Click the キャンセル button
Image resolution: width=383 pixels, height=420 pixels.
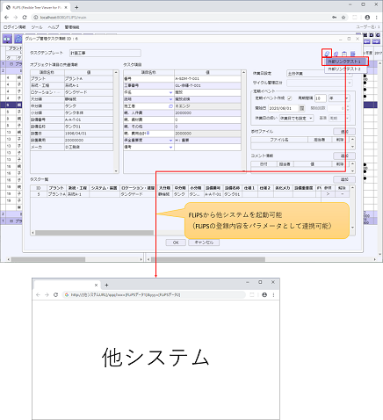(x=204, y=243)
